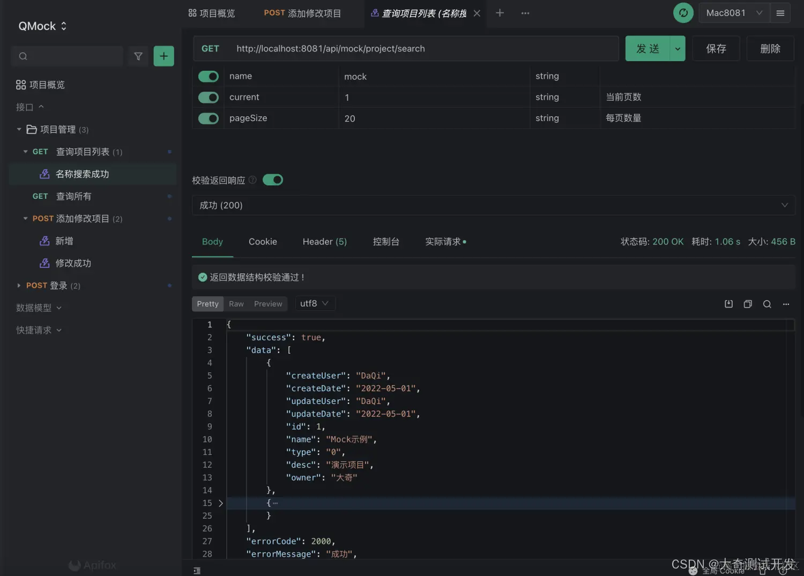Screen dimensions: 804x576
Task: Click the response download save icon
Action: point(729,304)
